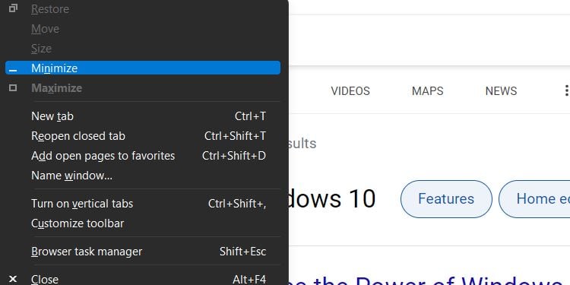Switch to the MAPS search tab
This screenshot has height=285, width=570.
(x=427, y=91)
